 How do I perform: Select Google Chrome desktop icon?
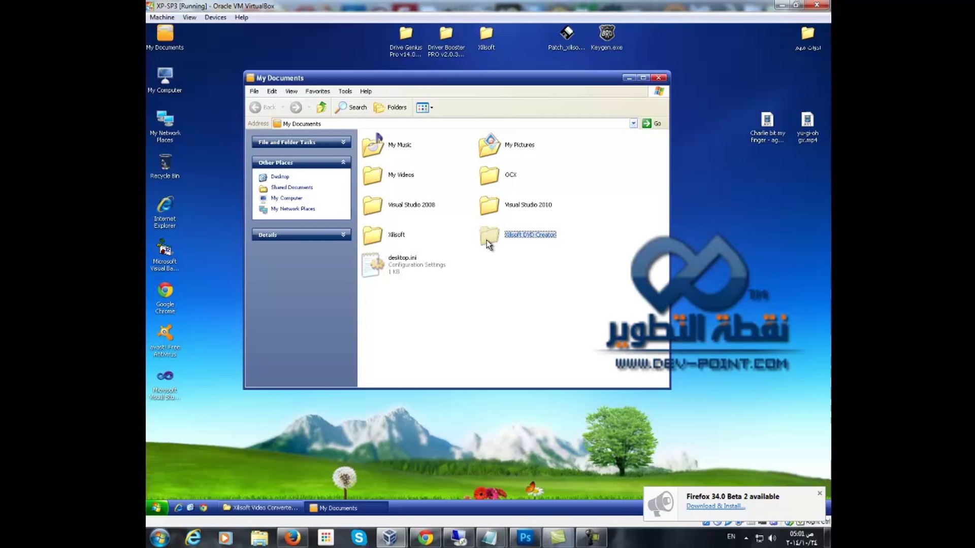pyautogui.click(x=165, y=298)
